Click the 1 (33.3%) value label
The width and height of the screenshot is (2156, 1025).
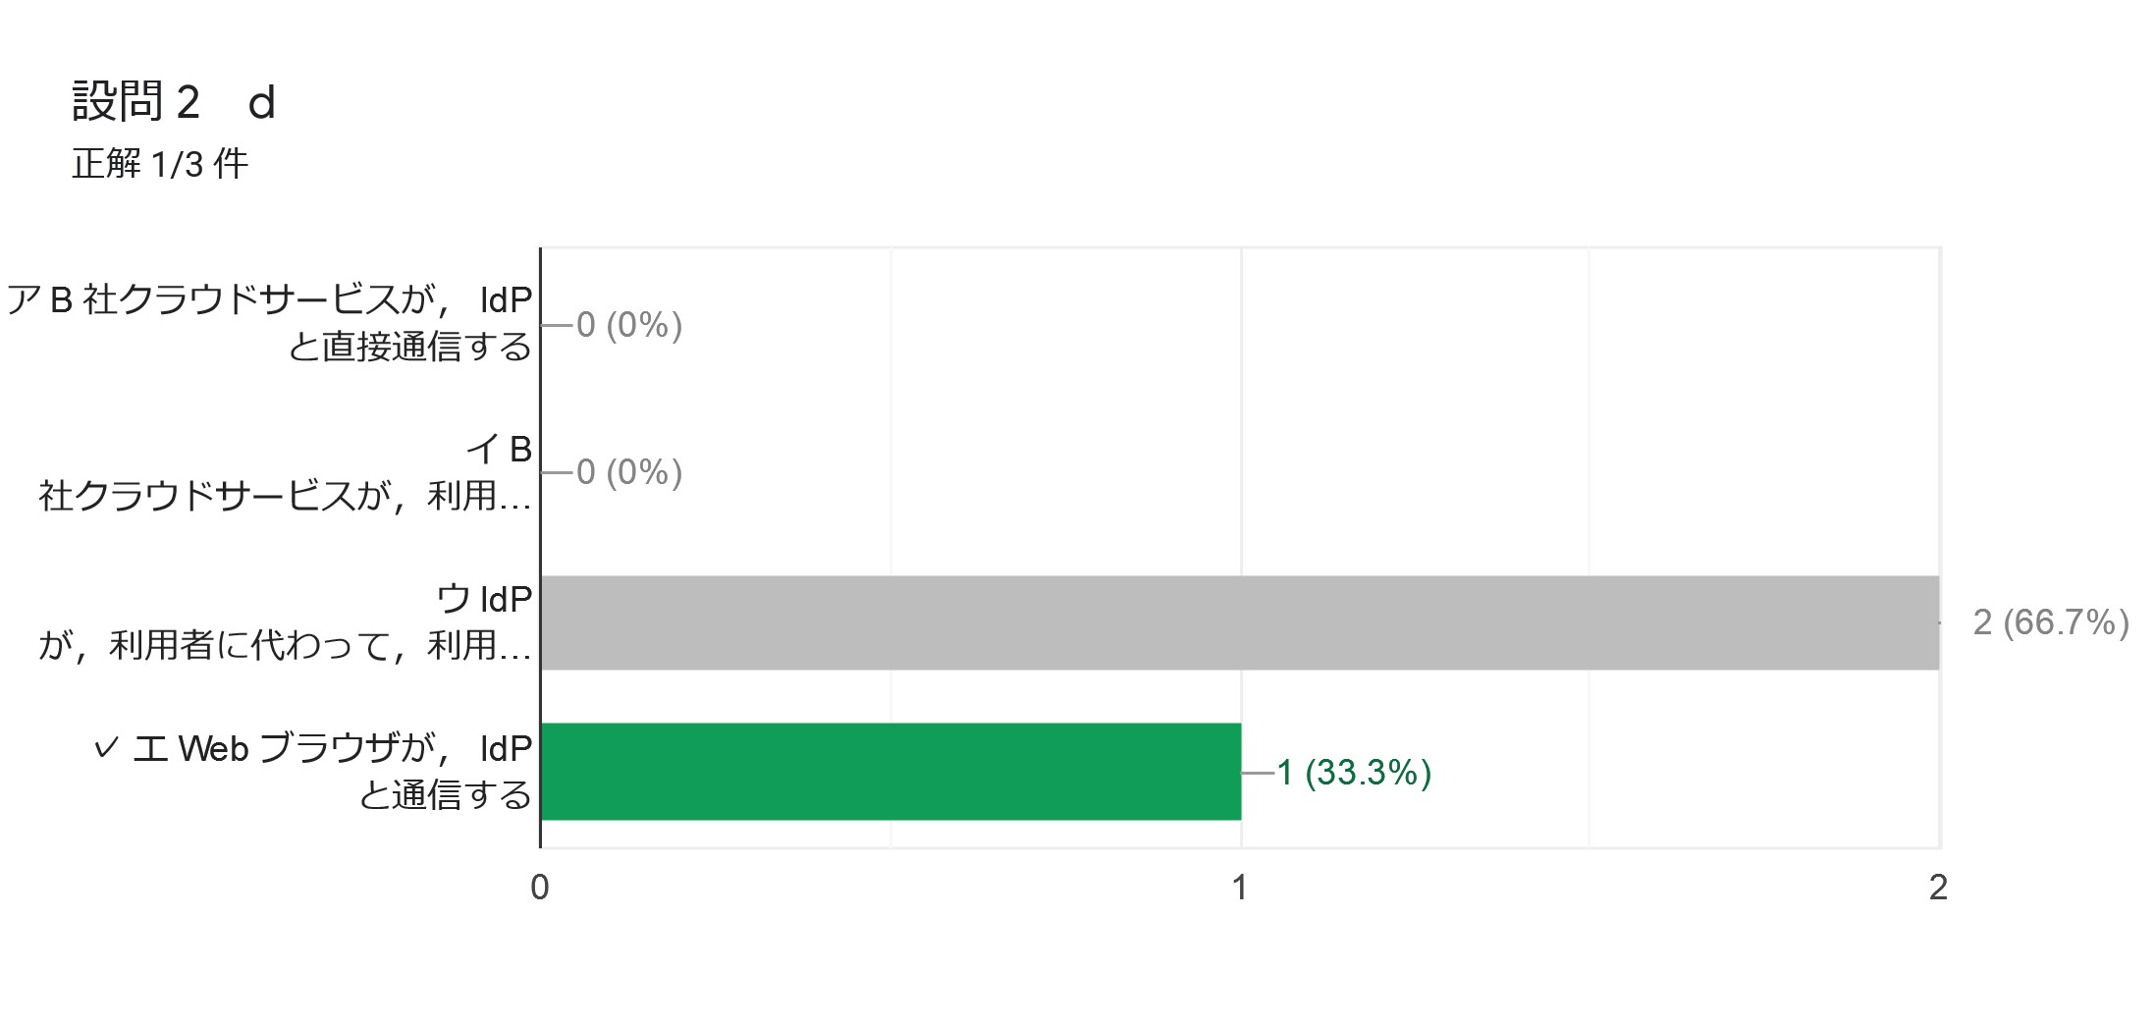1354,773
